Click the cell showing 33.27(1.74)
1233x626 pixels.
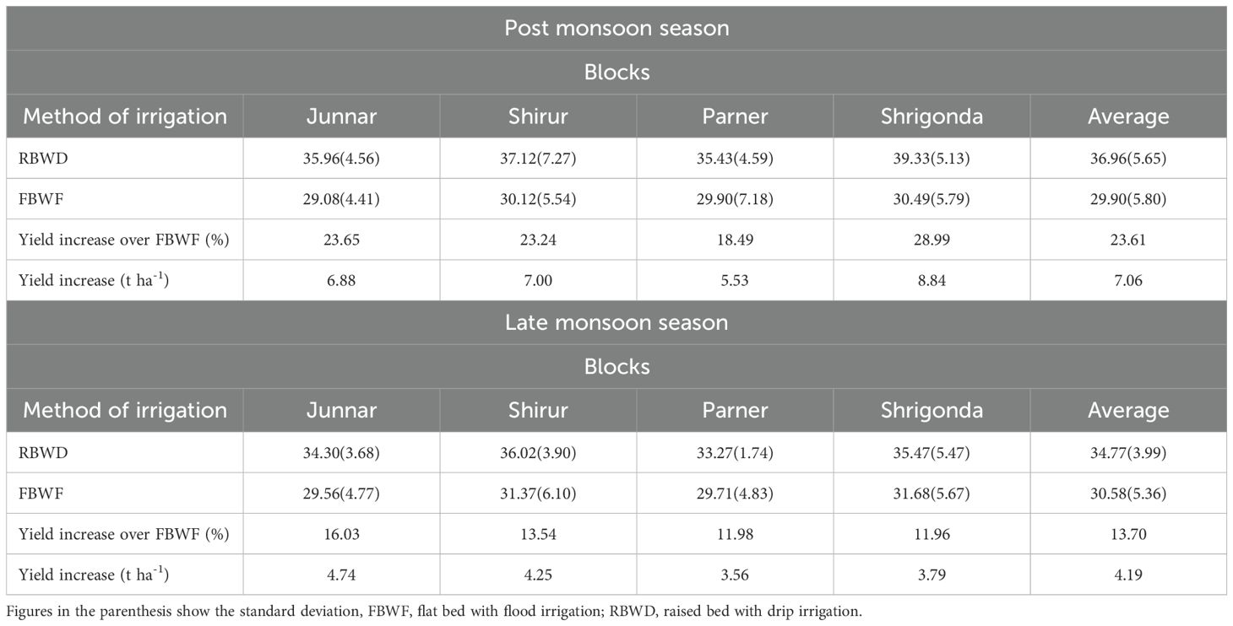tap(735, 453)
